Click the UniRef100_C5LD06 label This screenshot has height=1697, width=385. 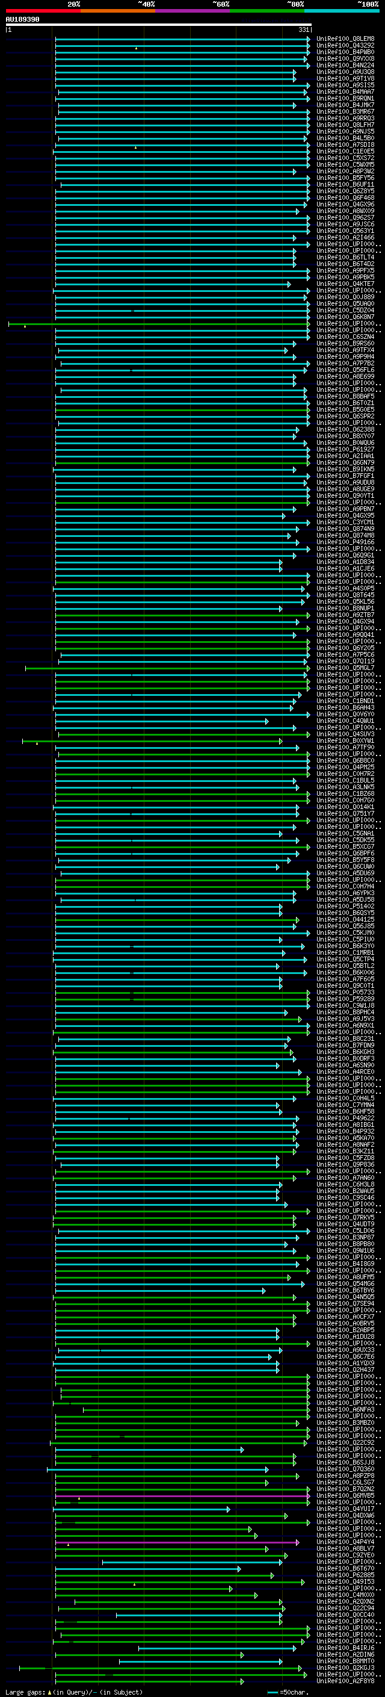point(345,1230)
